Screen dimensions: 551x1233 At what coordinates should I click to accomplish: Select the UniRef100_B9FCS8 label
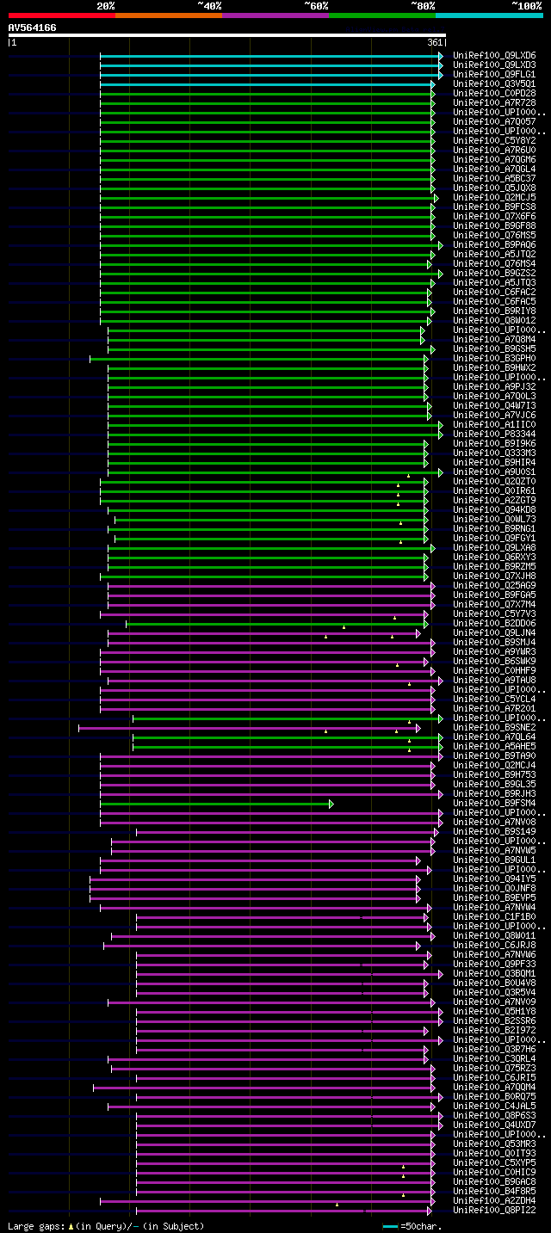point(494,207)
